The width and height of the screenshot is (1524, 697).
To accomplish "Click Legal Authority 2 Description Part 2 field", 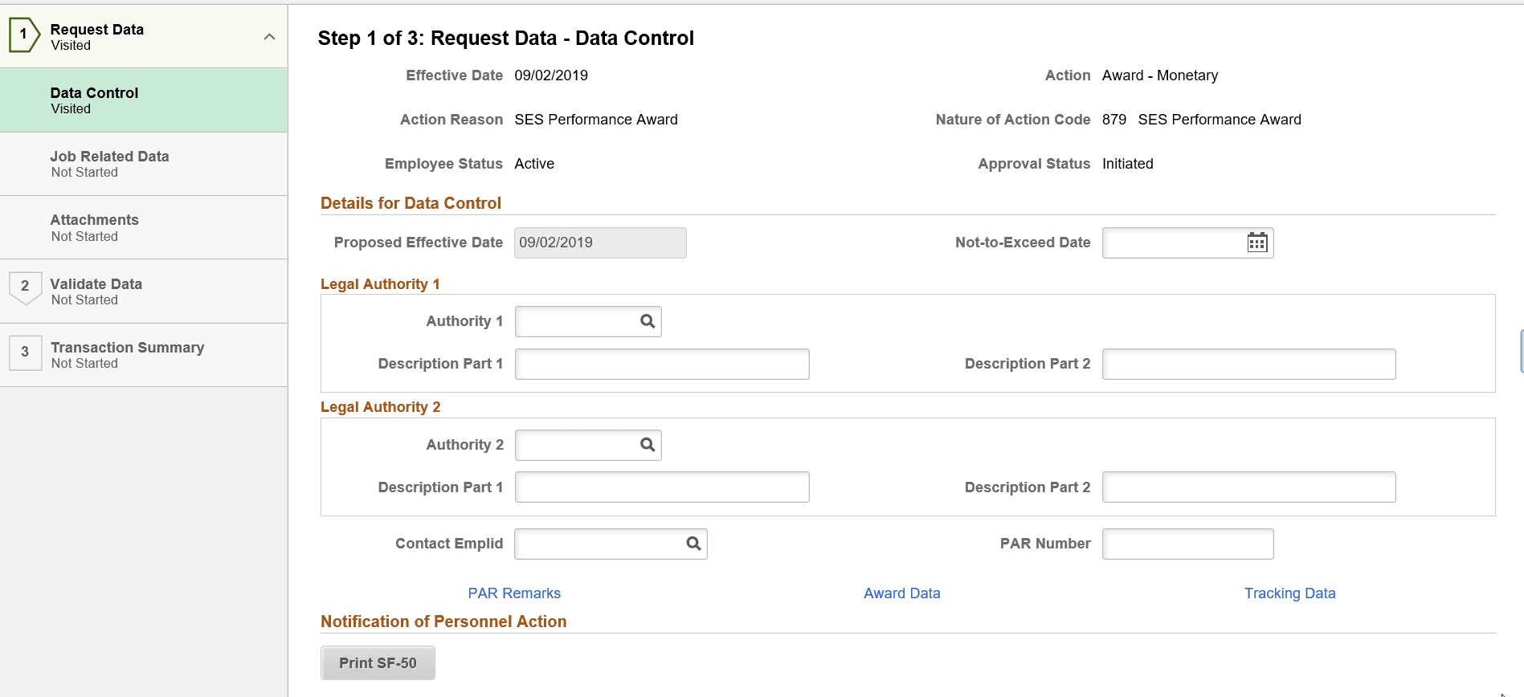I will 1248,487.
